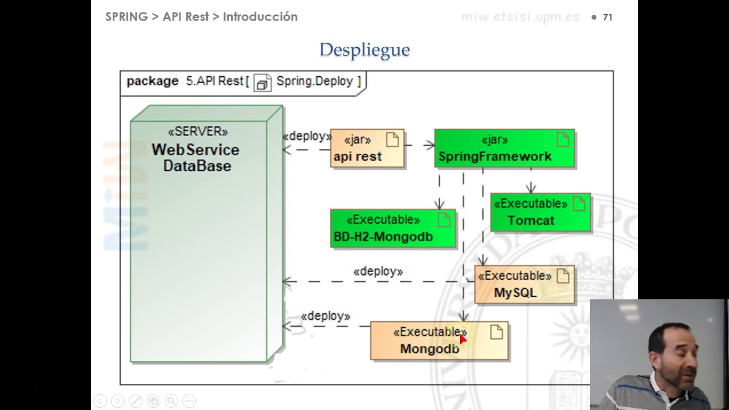Open the pen and laser pointer tools

tap(136, 401)
